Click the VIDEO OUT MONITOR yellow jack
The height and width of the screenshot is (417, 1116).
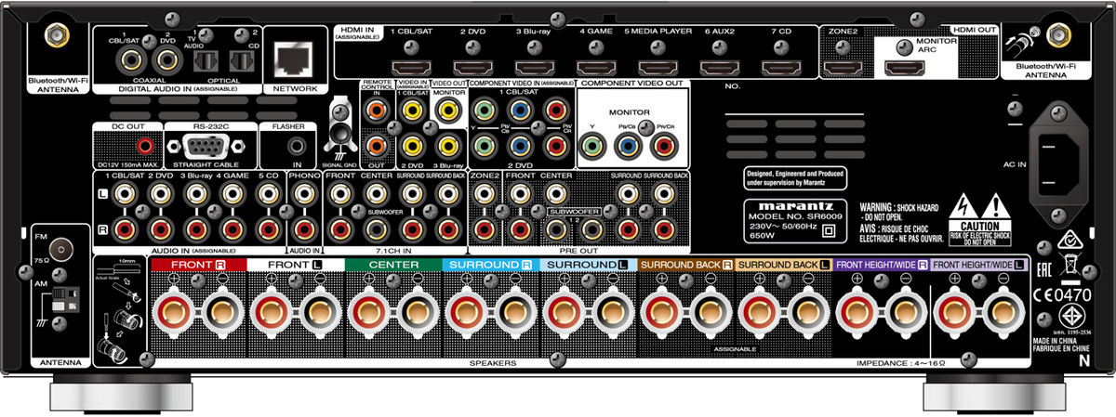pos(449,110)
